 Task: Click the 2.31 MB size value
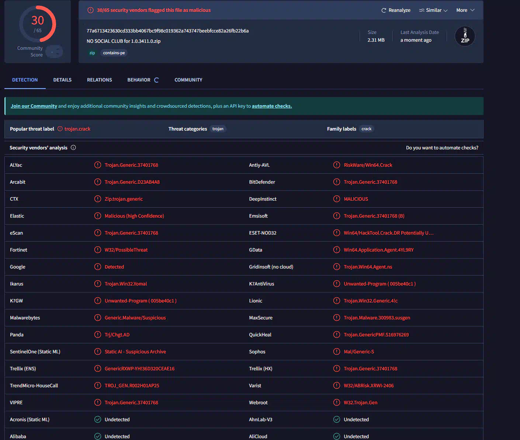[x=376, y=40]
